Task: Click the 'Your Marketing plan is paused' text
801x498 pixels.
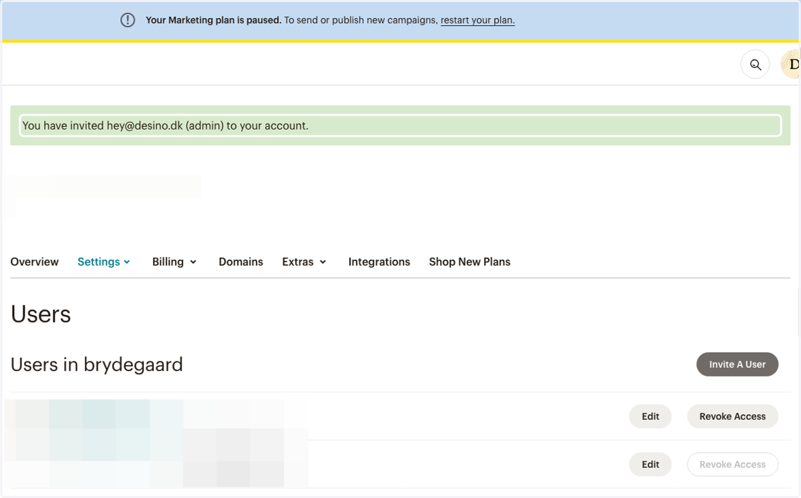Action: point(214,20)
